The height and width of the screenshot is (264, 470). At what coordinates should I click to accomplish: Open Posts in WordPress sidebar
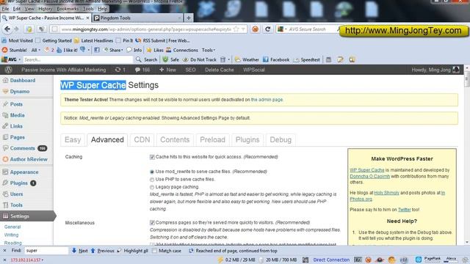16,104
